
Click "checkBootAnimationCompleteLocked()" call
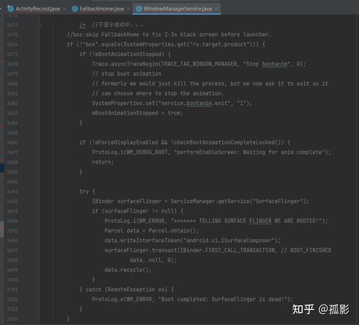(x=229, y=142)
